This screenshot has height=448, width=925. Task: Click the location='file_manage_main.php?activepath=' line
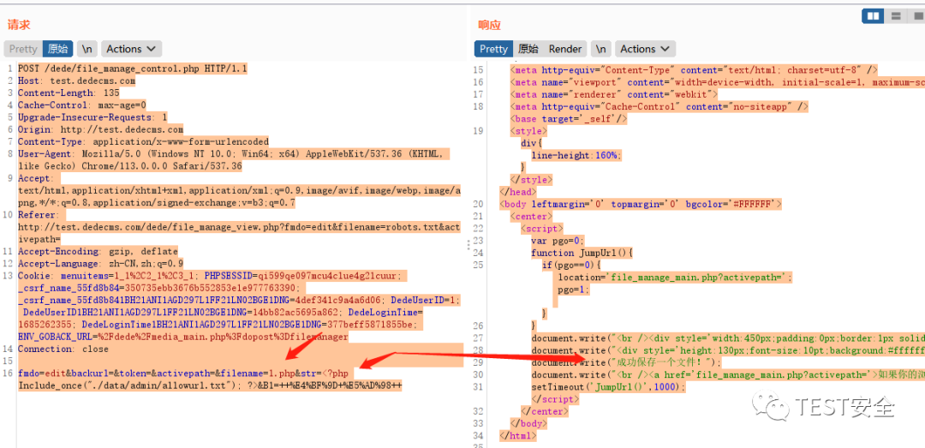(x=676, y=278)
